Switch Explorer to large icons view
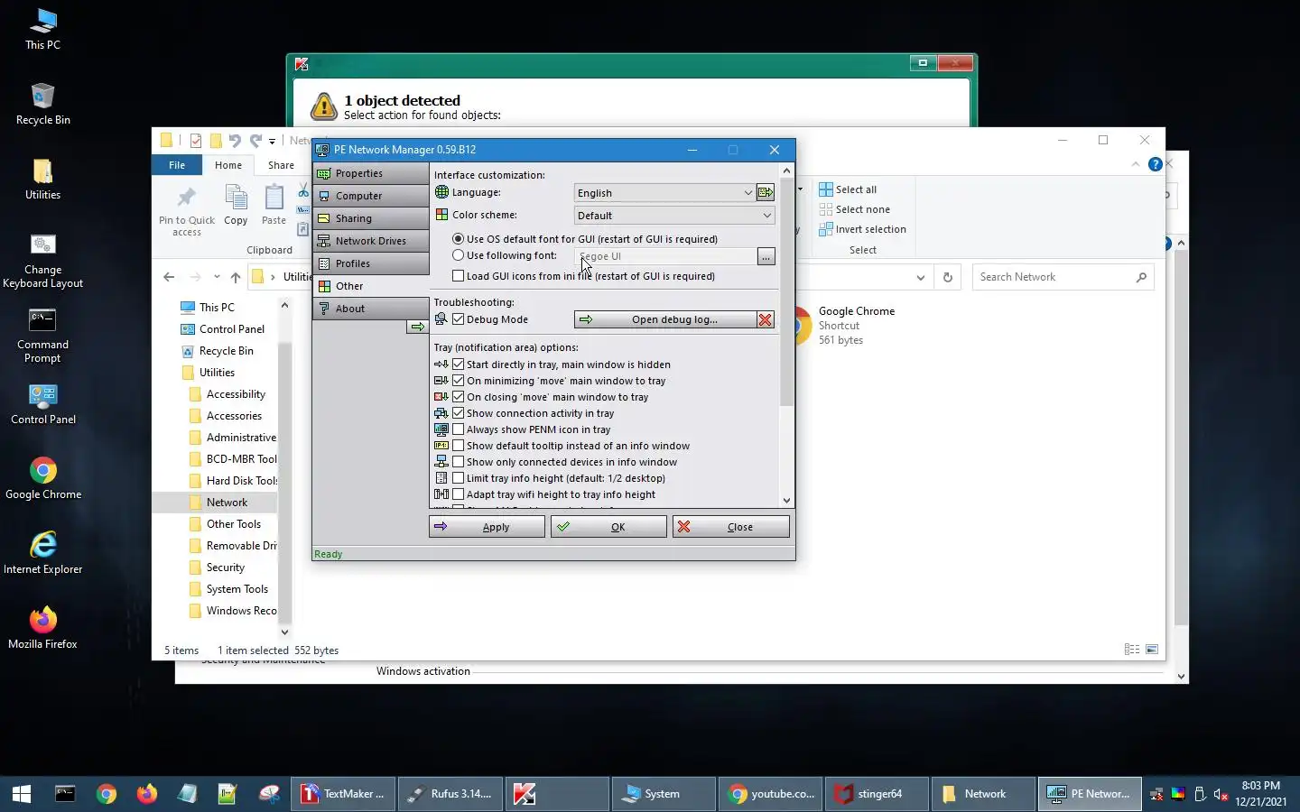 pos(1152,650)
